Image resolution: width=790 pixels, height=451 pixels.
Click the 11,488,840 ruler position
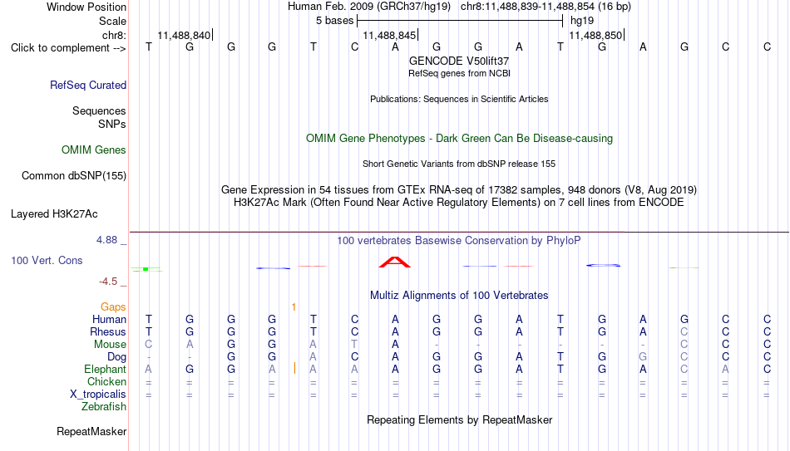(x=184, y=35)
